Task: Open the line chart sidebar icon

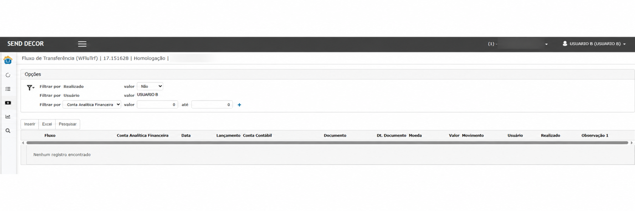Action: point(8,117)
